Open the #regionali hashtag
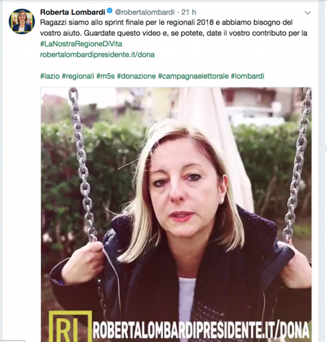Image resolution: width=327 pixels, height=342 pixels. pyautogui.click(x=78, y=76)
